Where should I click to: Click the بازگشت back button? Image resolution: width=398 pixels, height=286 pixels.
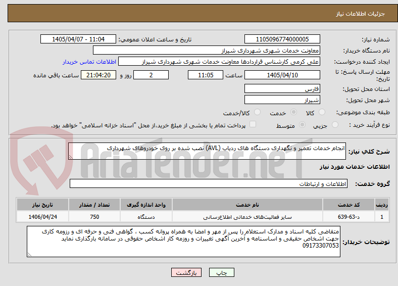[186, 272]
